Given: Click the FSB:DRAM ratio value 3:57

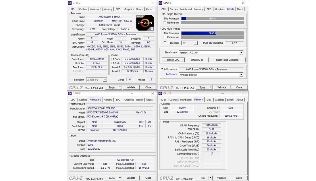Looking at the screenshot, I should coord(211,129).
